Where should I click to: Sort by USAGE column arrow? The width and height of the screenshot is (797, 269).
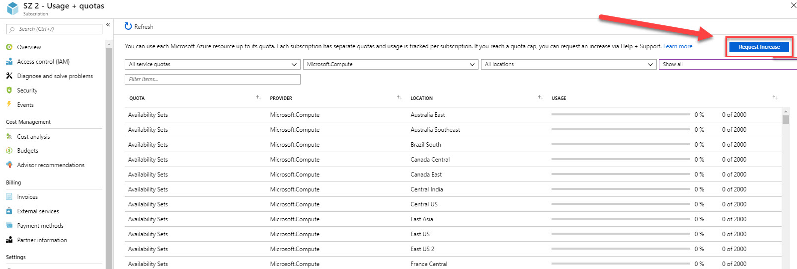click(775, 97)
